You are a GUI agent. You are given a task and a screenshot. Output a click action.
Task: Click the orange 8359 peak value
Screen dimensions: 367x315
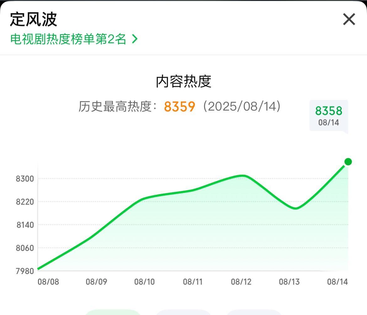[x=179, y=107]
